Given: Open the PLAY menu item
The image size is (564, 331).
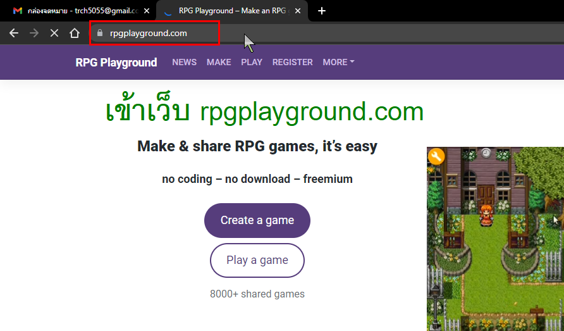Looking at the screenshot, I should [x=252, y=62].
